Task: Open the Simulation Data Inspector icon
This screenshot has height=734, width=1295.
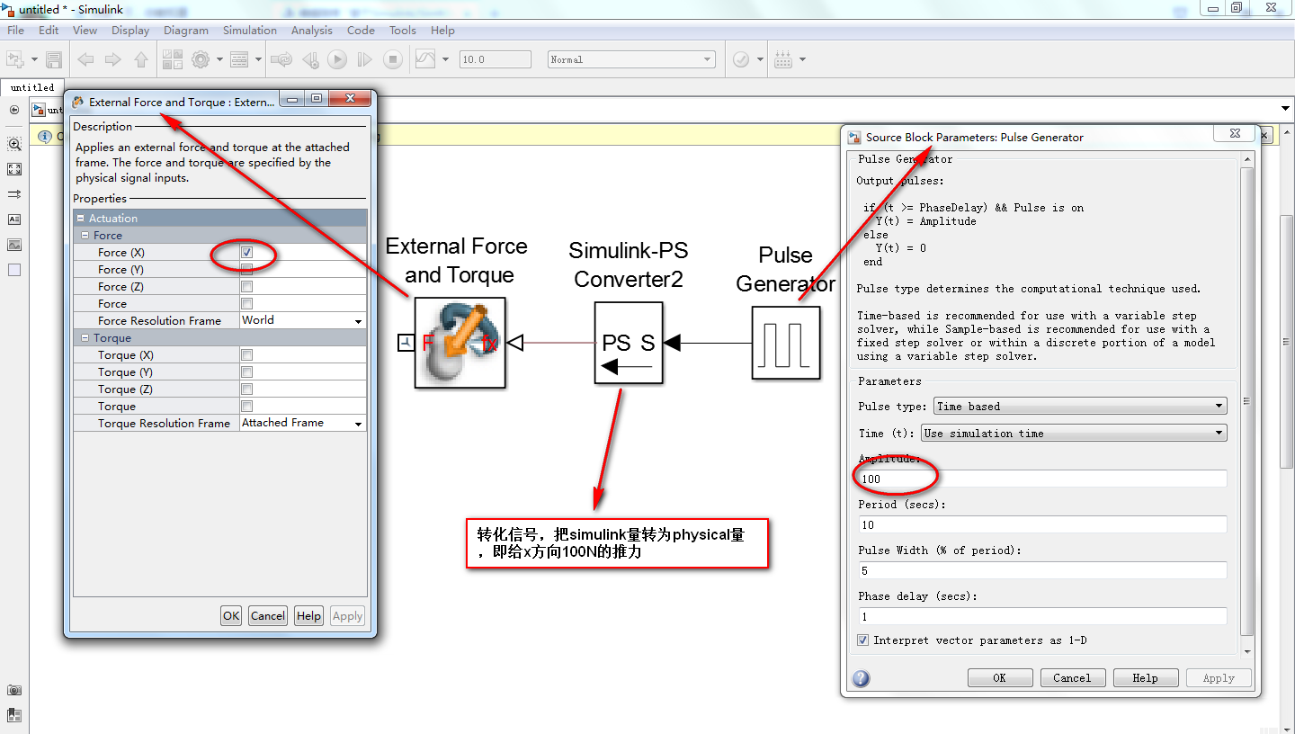Action: 425,59
